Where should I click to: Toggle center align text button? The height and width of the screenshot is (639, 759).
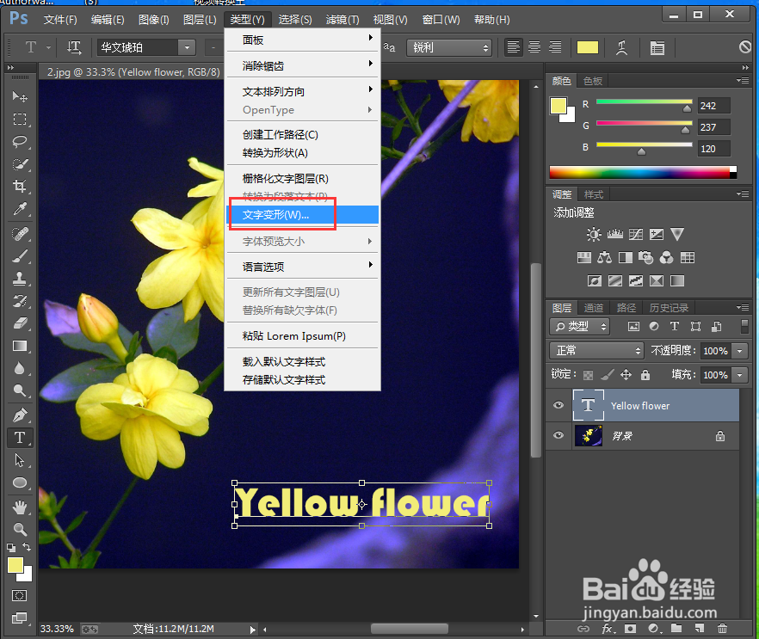pyautogui.click(x=534, y=47)
